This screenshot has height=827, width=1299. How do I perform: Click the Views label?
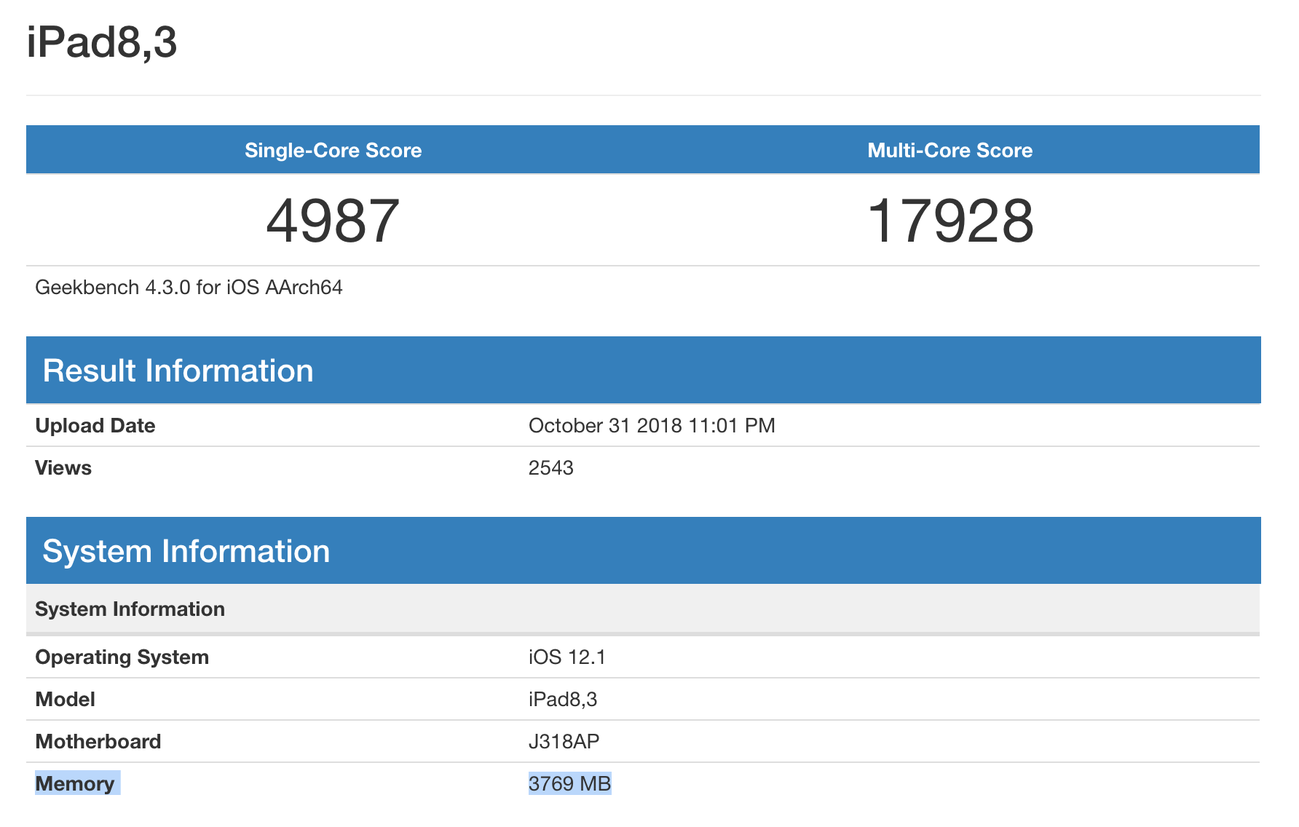click(x=63, y=468)
